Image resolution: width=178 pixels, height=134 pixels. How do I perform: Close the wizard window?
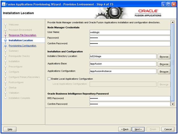point(174,4)
